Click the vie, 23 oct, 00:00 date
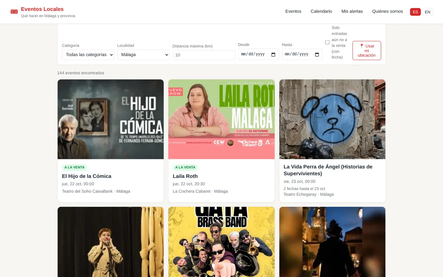 (x=299, y=181)
